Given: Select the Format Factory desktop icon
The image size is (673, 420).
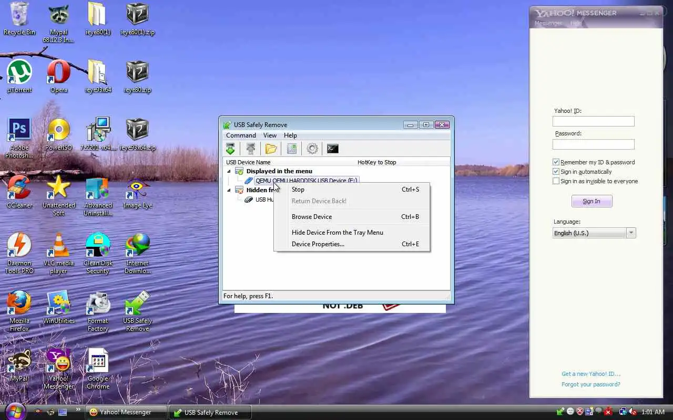Looking at the screenshot, I should (98, 311).
